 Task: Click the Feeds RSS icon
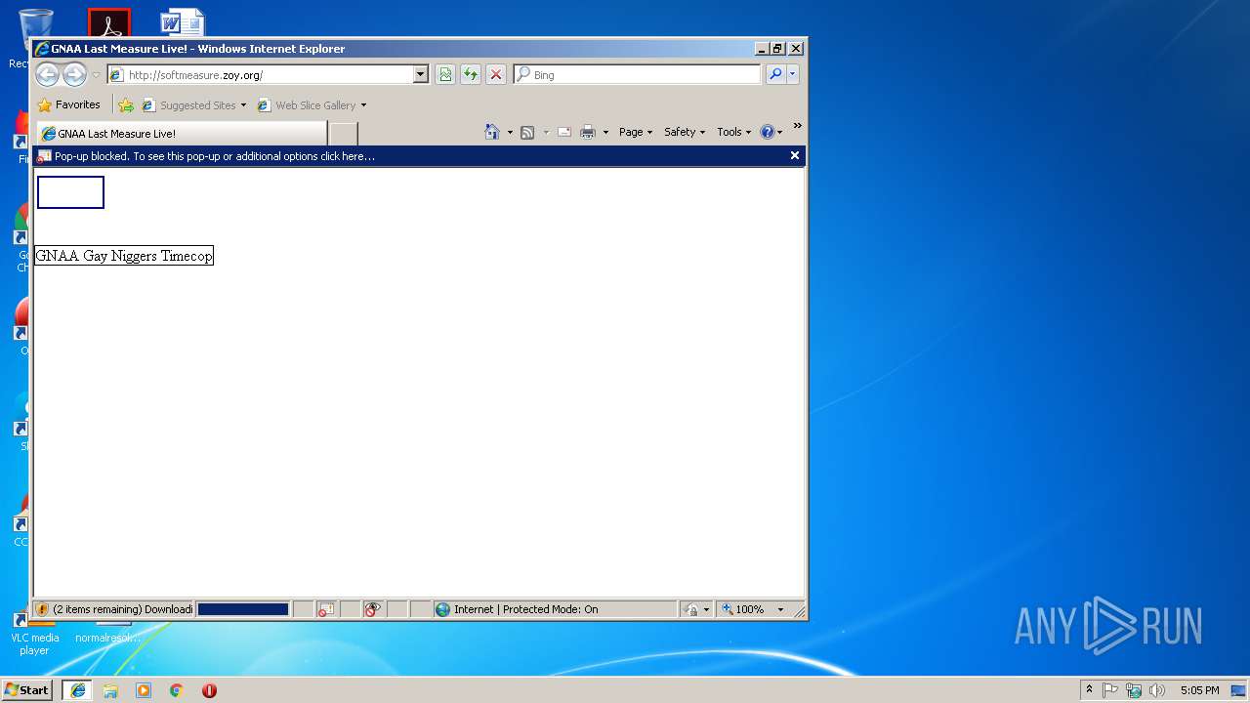coord(527,132)
